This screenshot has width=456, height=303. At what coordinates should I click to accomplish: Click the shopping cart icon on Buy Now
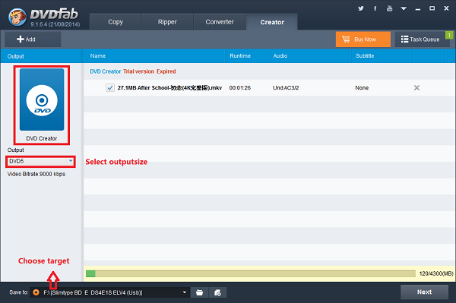(x=346, y=39)
